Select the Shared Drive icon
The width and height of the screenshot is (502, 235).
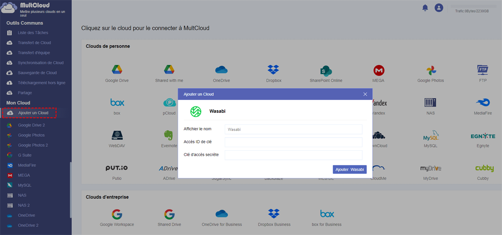169,214
